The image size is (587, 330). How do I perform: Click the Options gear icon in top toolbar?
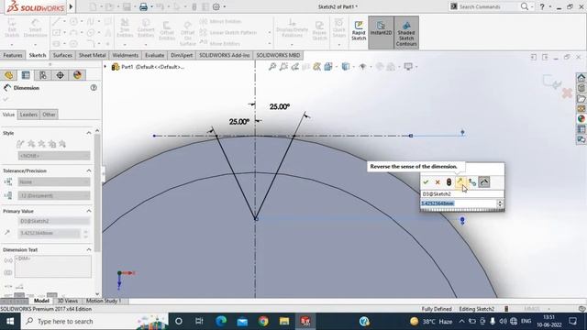[x=216, y=6]
